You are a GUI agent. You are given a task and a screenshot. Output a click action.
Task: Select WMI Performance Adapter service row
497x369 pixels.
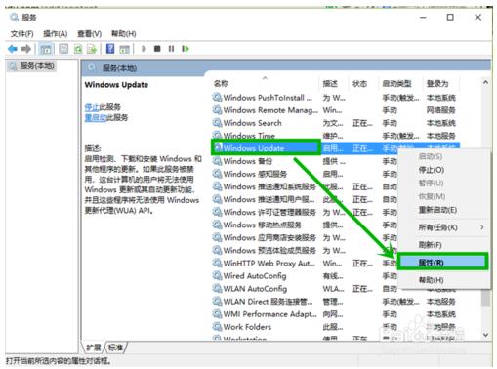click(x=335, y=314)
